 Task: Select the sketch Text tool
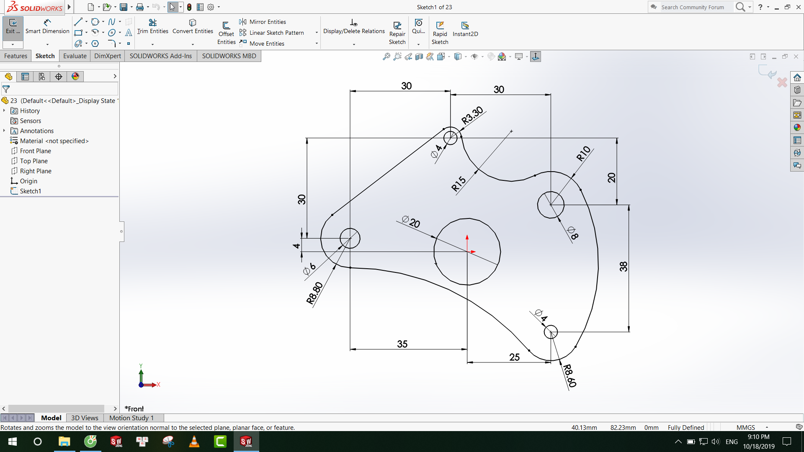129,33
